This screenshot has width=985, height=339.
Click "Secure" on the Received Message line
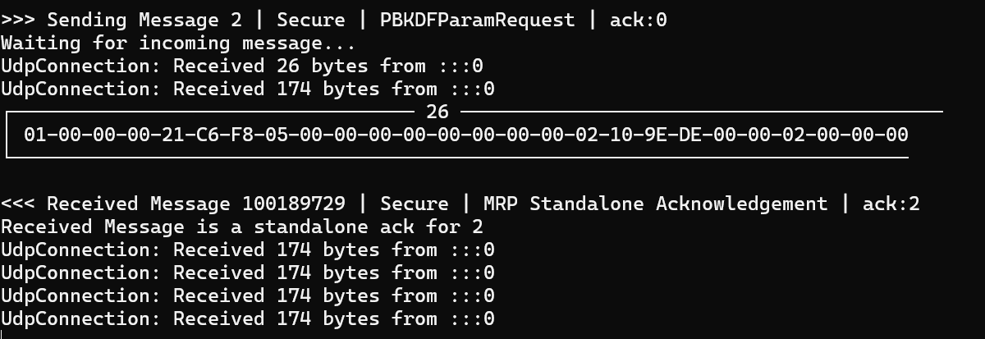pos(415,204)
